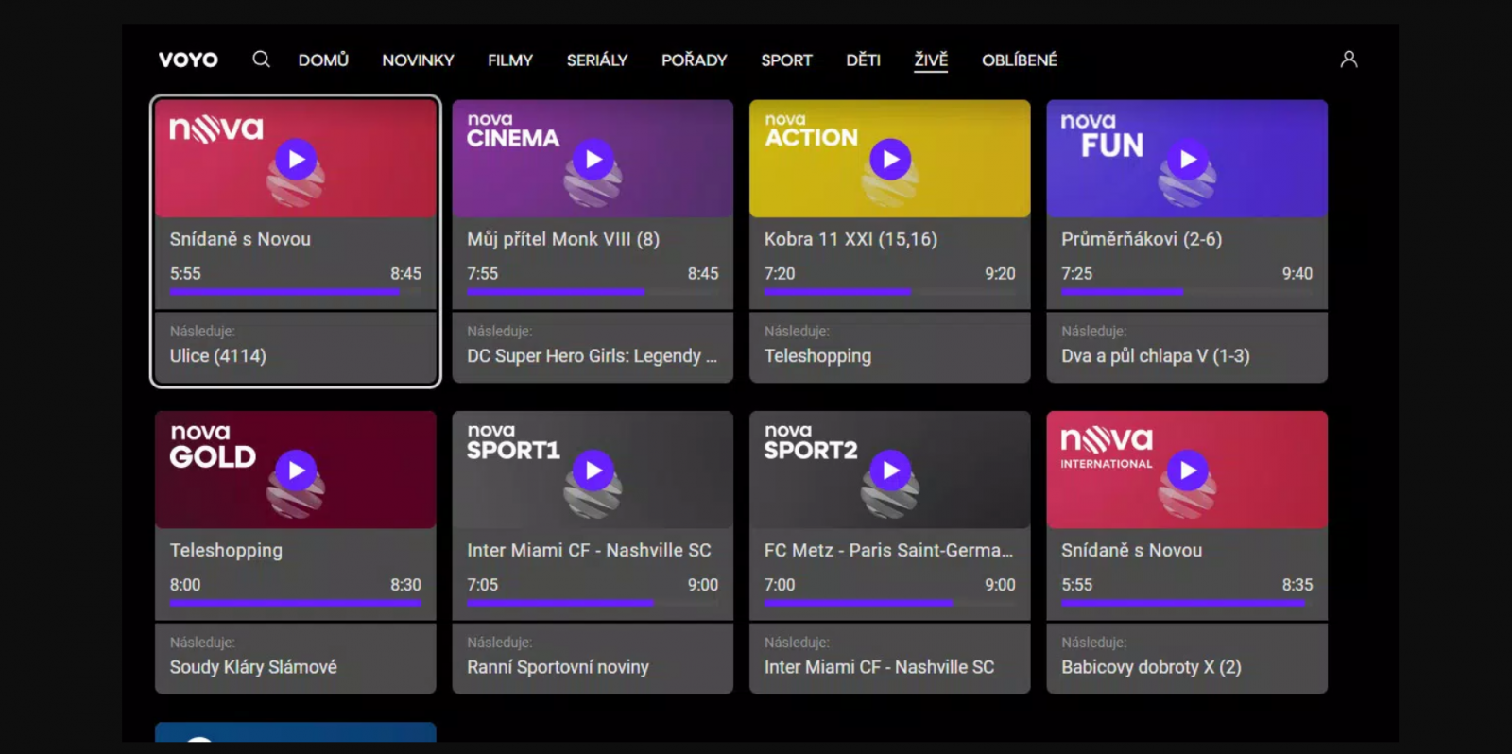Select upcoming Dva a půl chlapa V (1-3)
The width and height of the screenshot is (1512, 754).
(x=1156, y=356)
